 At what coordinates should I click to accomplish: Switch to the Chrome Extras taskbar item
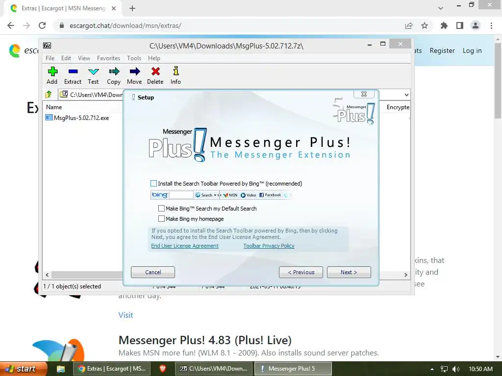tap(111, 369)
